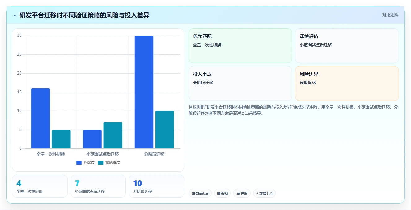The width and height of the screenshot is (411, 210).
Task: Click the 复盘优化 text in 风险边界 card
Action: (x=308, y=83)
